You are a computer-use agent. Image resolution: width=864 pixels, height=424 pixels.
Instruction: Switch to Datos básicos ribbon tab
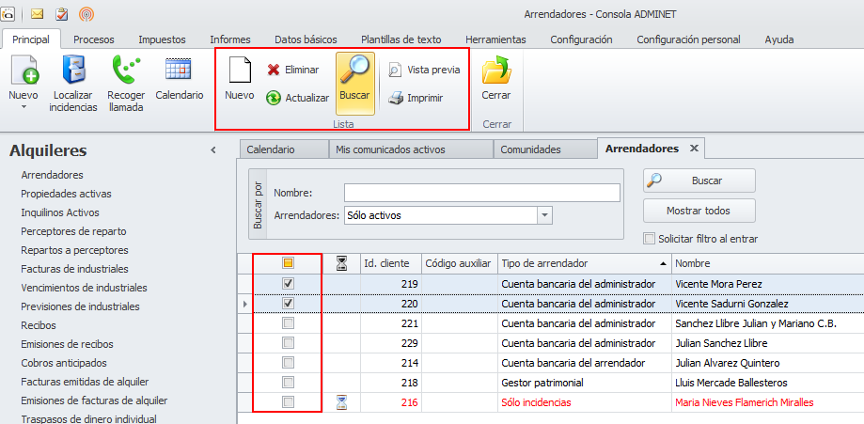point(306,39)
